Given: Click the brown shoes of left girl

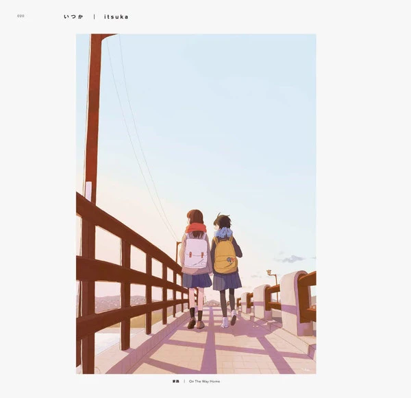Looking at the screenshot, I should coord(196,323).
